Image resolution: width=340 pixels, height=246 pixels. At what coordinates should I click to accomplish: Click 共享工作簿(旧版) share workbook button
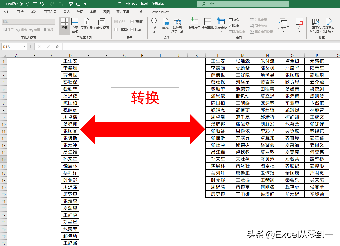click(315, 26)
